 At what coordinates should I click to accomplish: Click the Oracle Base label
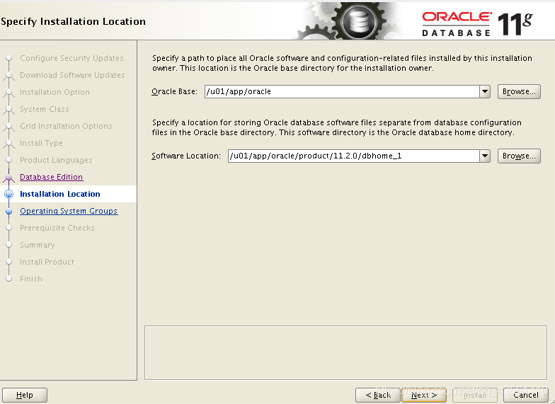pyautogui.click(x=174, y=92)
